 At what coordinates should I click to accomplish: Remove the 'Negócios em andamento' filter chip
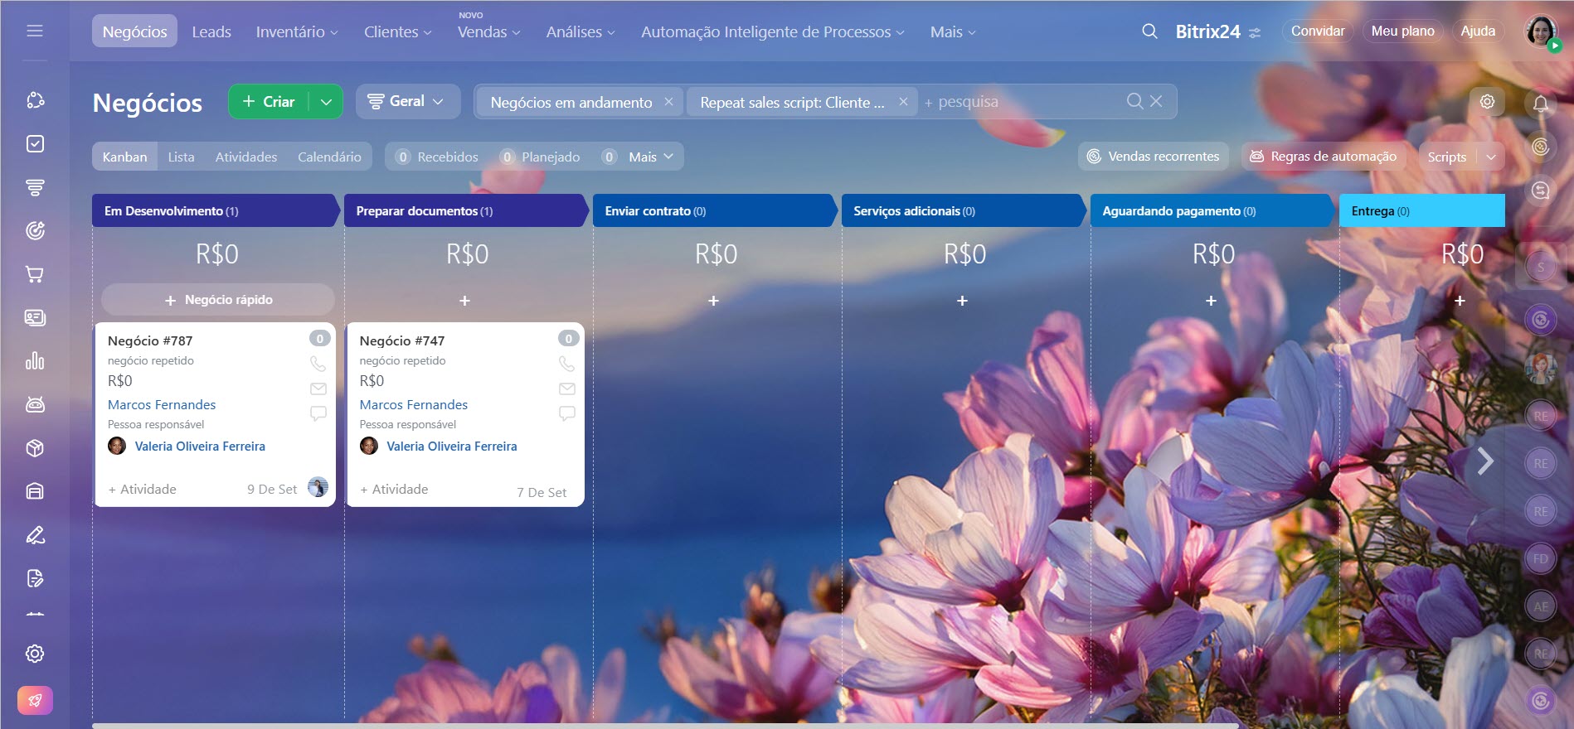tap(668, 101)
